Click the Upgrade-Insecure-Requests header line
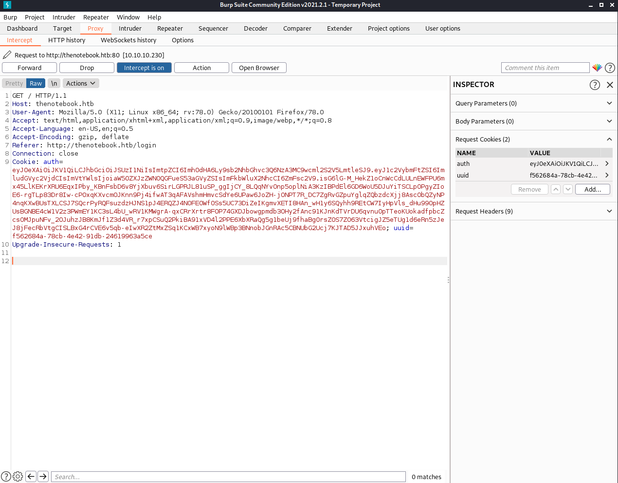This screenshot has height=483, width=618. click(67, 244)
